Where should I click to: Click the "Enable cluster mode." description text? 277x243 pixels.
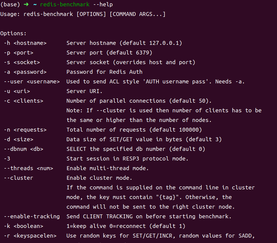tap(99, 178)
